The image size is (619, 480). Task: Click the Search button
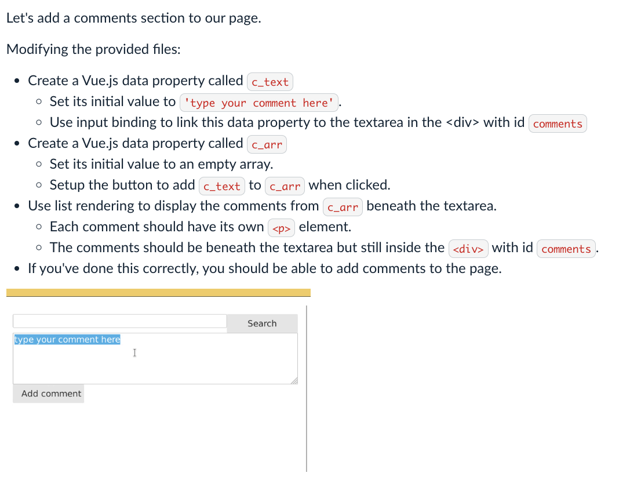click(x=261, y=323)
